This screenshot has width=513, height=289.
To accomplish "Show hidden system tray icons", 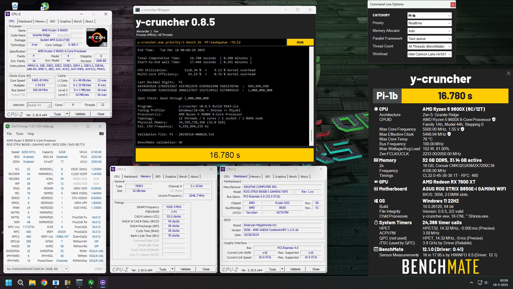I will tap(472, 283).
